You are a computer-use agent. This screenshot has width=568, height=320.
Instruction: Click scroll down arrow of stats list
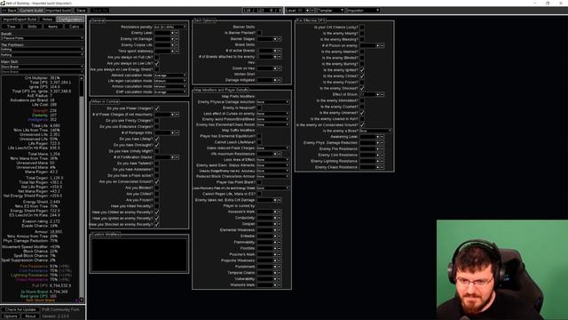82,300
